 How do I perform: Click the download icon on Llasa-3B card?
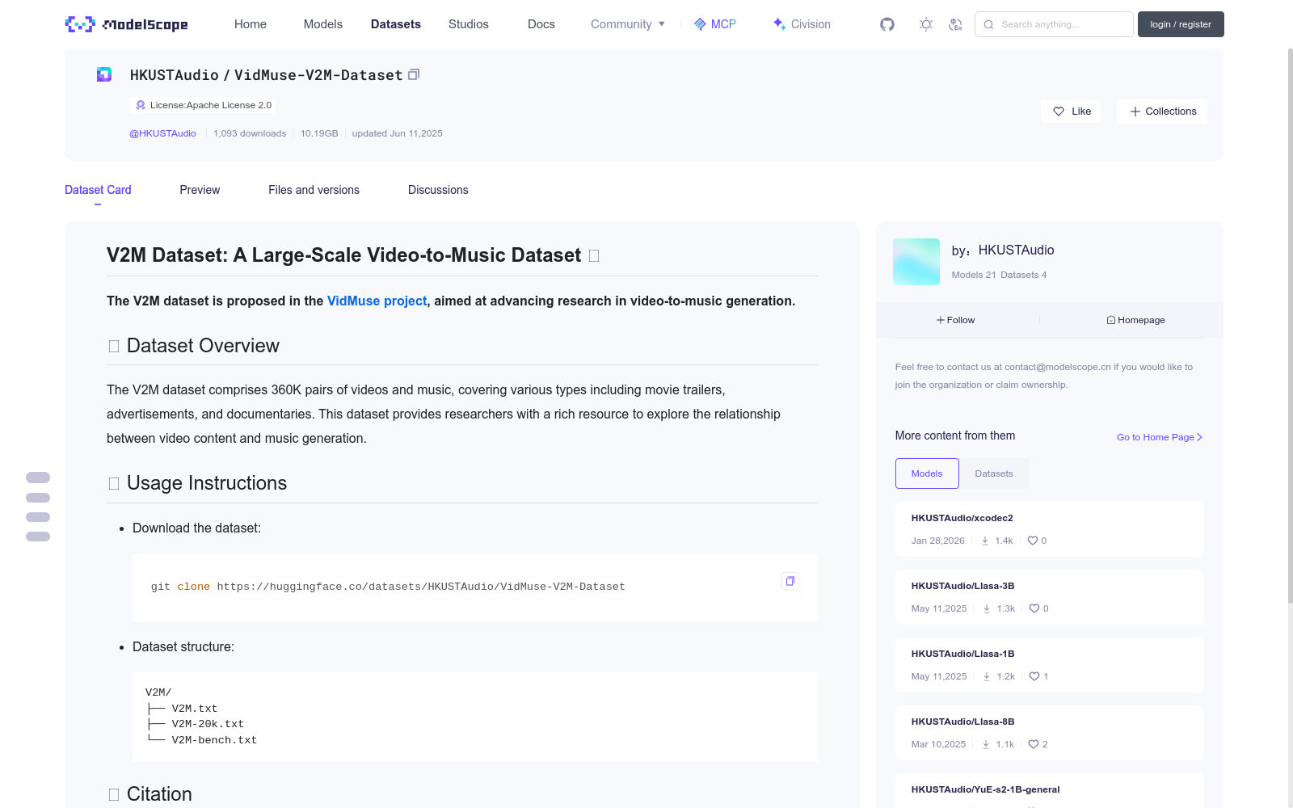point(987,608)
